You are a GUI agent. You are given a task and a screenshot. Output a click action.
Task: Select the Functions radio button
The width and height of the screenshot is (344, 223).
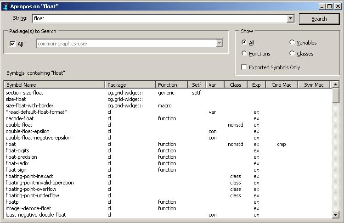tap(244, 54)
